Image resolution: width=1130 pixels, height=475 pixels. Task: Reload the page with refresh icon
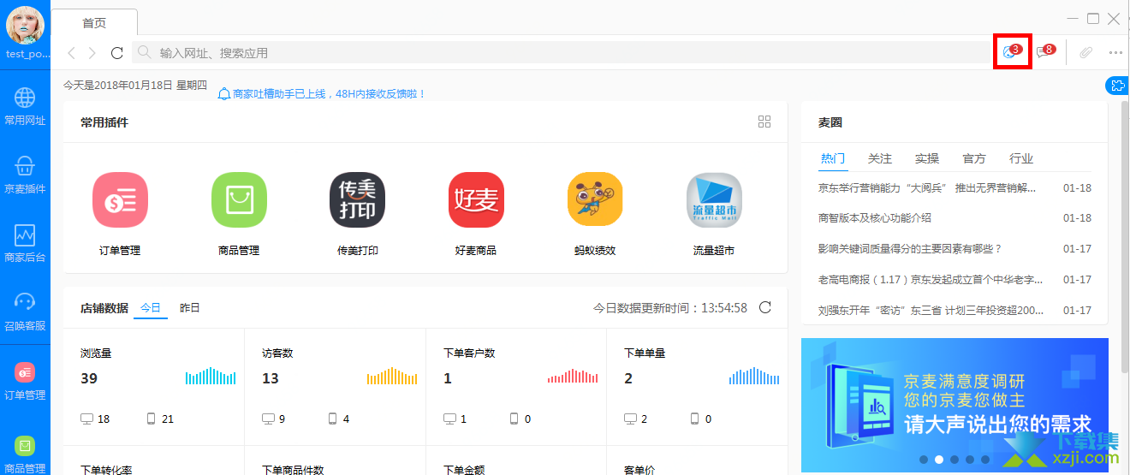point(117,53)
